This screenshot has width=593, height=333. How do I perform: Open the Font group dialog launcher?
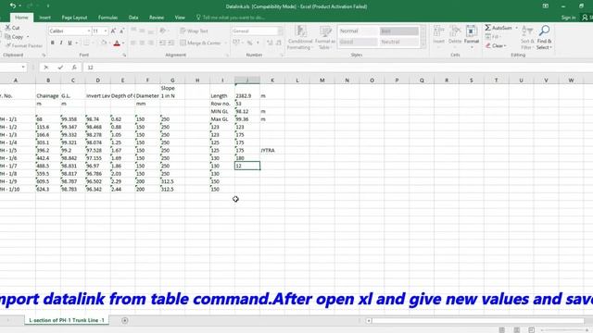click(x=124, y=55)
